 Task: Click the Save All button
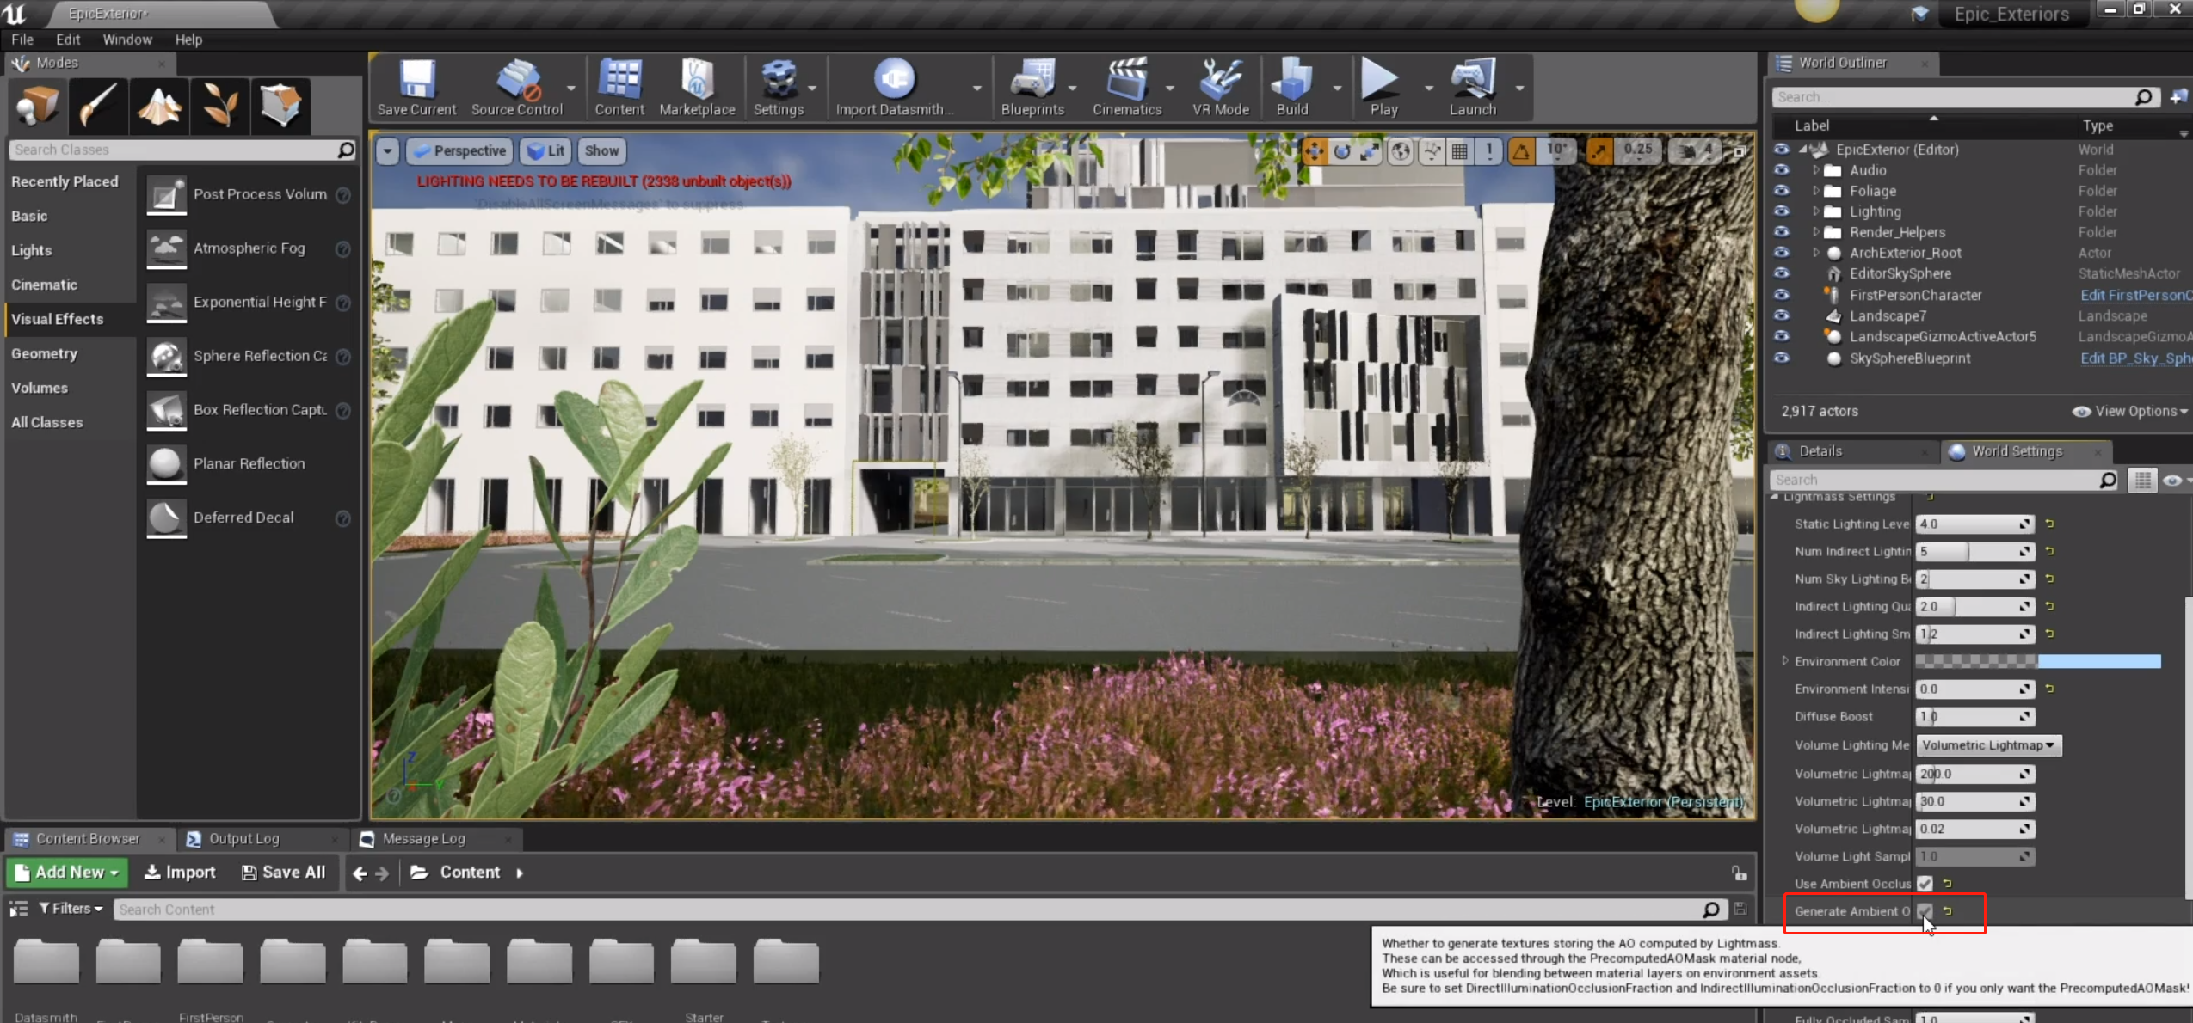pyautogui.click(x=283, y=872)
